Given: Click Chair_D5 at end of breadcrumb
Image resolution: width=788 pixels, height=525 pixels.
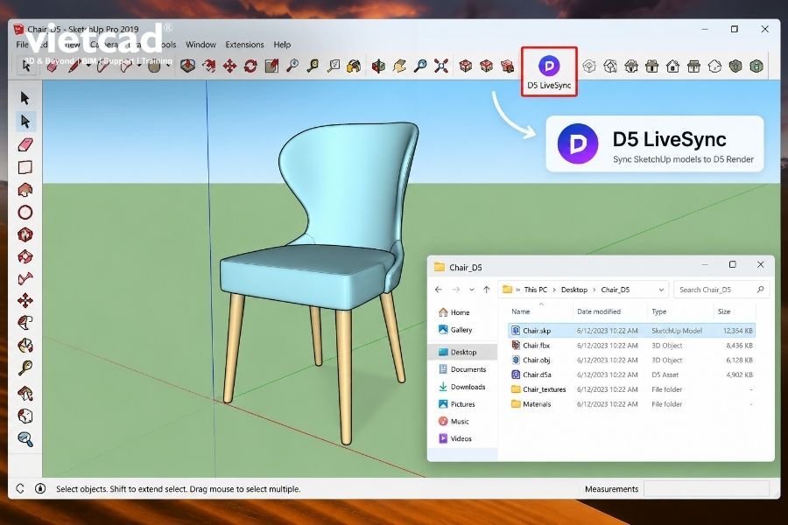Looking at the screenshot, I should (616, 290).
